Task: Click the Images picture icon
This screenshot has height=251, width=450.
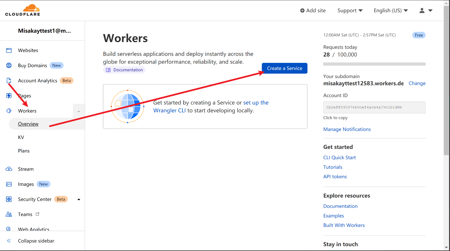Action: pyautogui.click(x=9, y=184)
